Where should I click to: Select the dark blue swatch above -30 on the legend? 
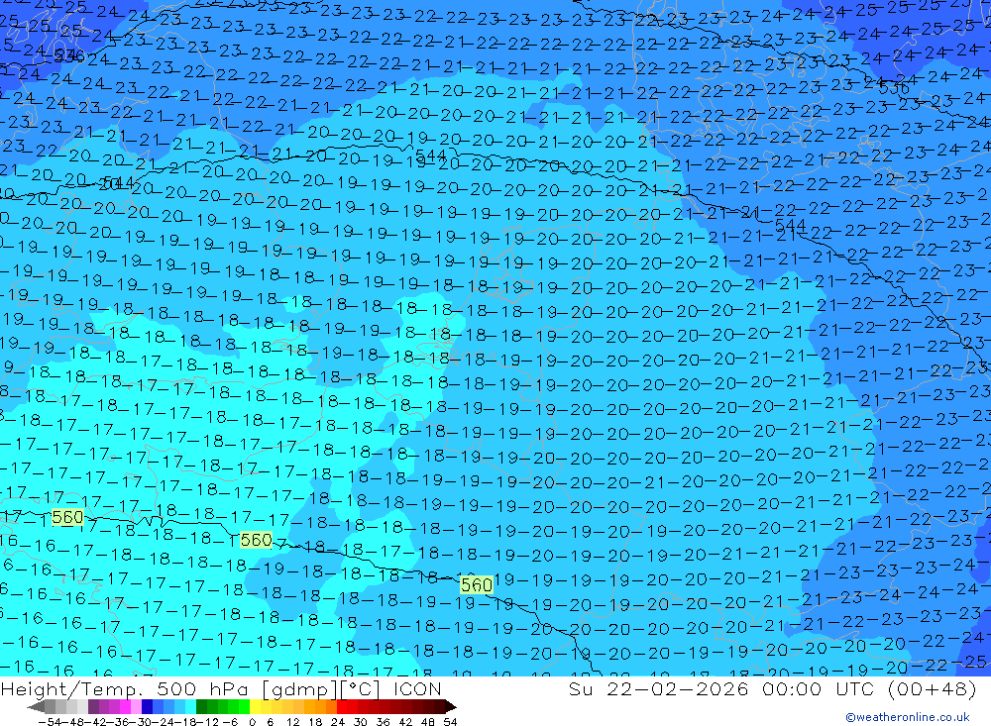pos(148,706)
